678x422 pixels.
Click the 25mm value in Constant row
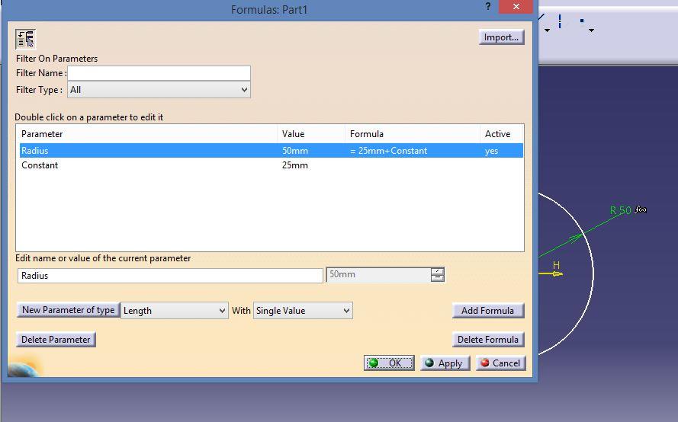pyautogui.click(x=295, y=165)
